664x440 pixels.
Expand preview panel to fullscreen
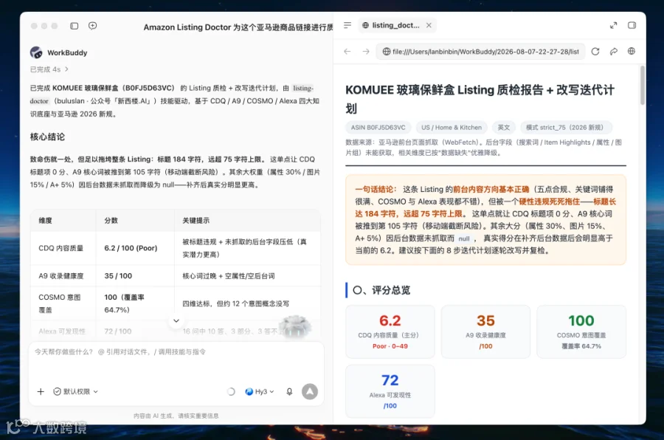click(x=613, y=25)
